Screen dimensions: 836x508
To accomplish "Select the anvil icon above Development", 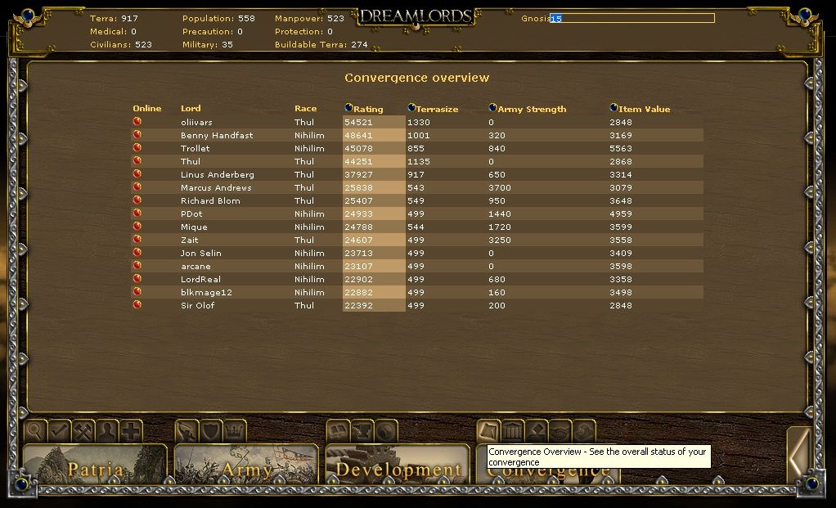I will pyautogui.click(x=362, y=431).
